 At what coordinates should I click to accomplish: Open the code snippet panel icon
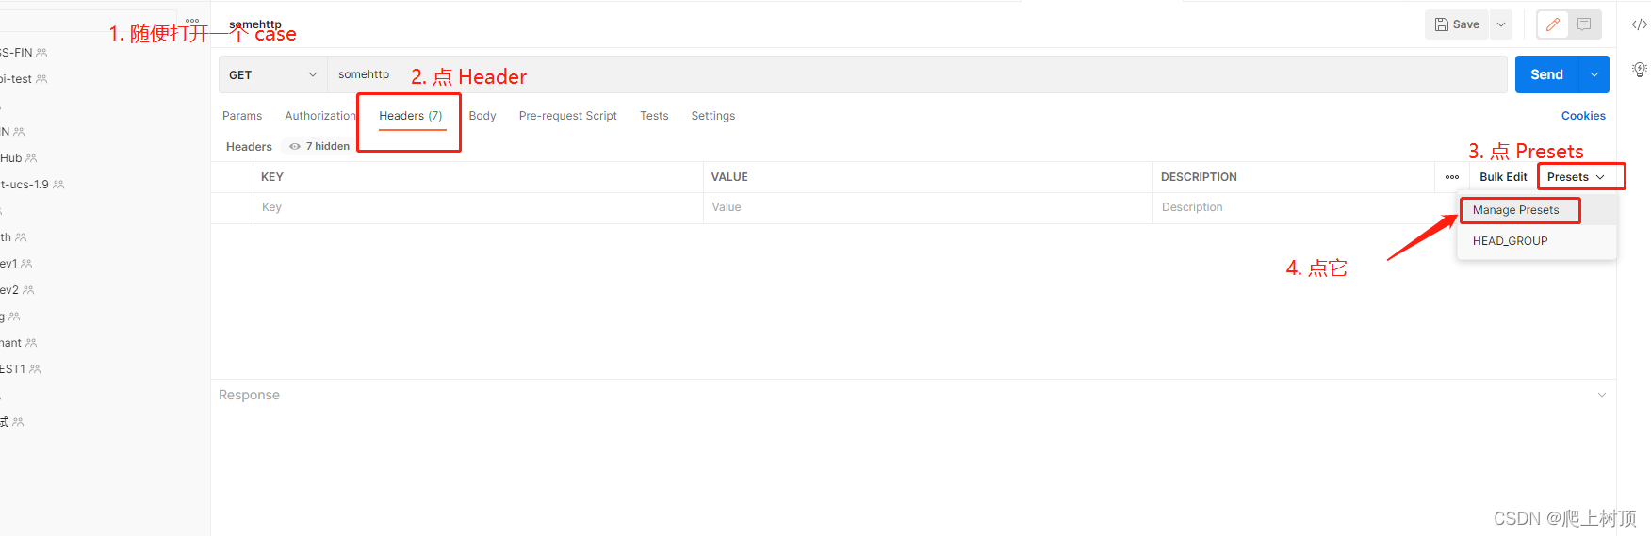(1640, 24)
